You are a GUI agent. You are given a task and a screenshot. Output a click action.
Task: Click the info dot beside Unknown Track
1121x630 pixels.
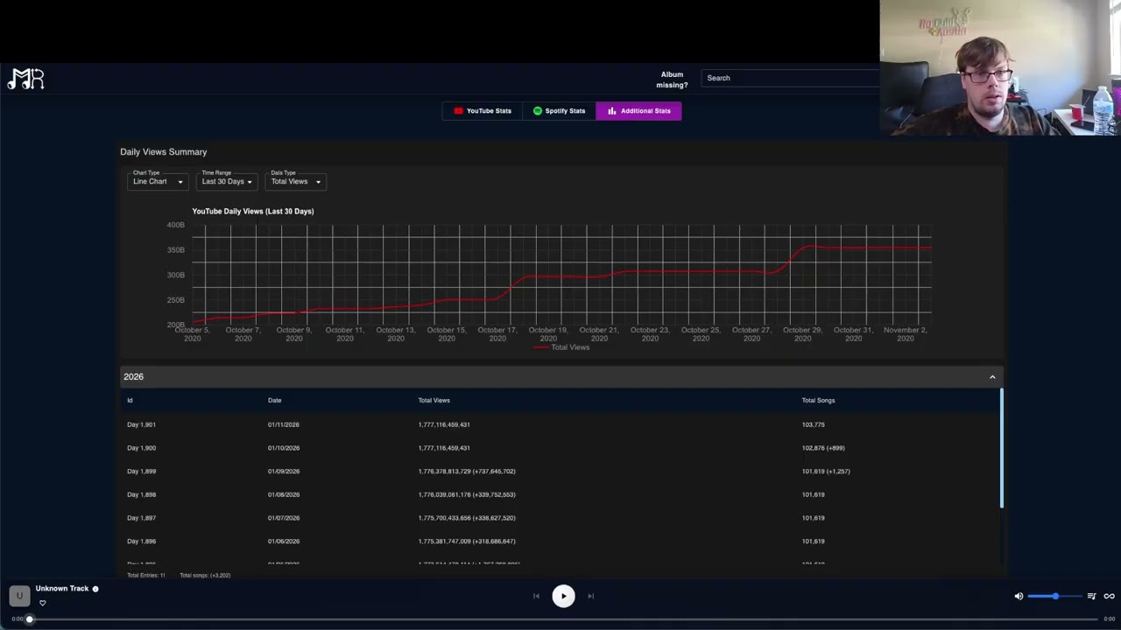pos(95,589)
